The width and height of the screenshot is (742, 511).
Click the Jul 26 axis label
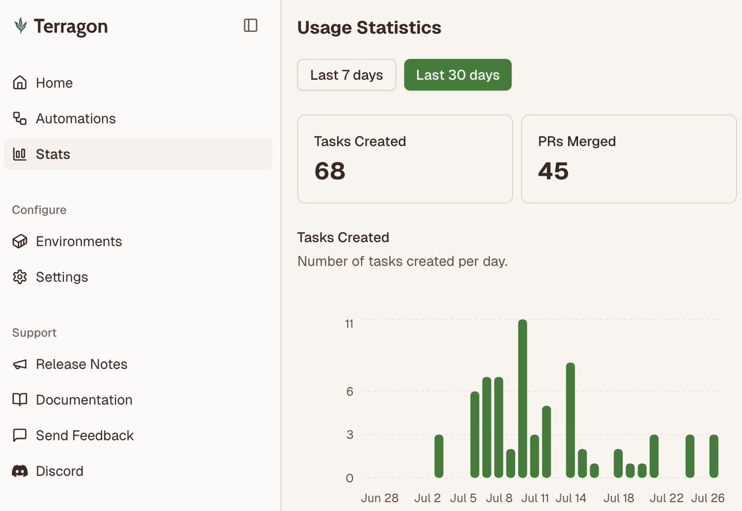pyautogui.click(x=707, y=498)
